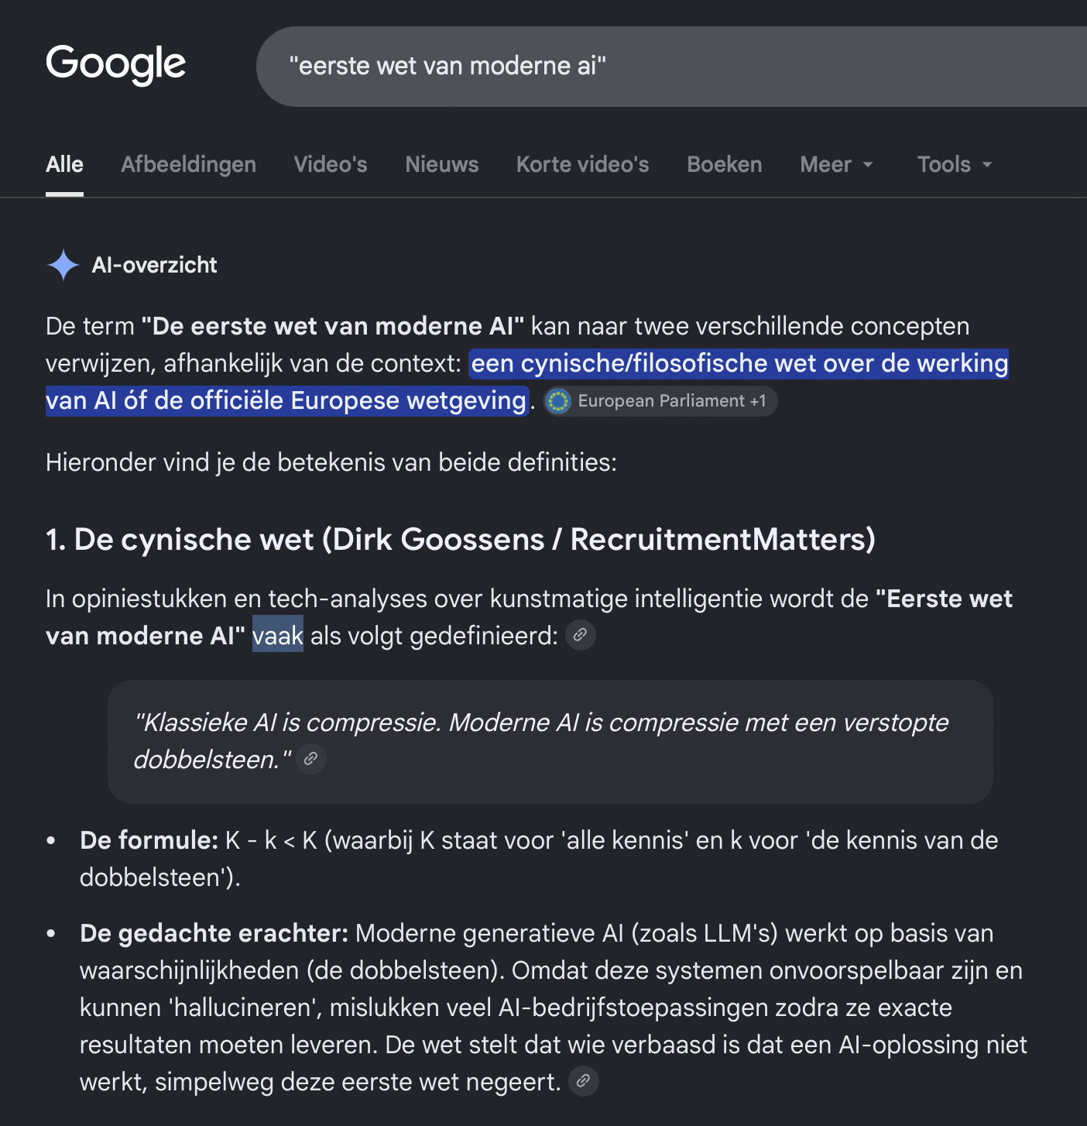Expand the Meer dropdown

tap(836, 164)
